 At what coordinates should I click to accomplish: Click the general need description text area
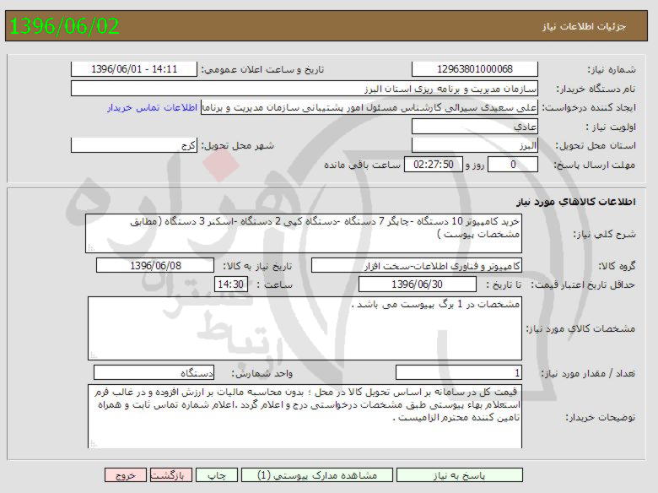point(305,233)
